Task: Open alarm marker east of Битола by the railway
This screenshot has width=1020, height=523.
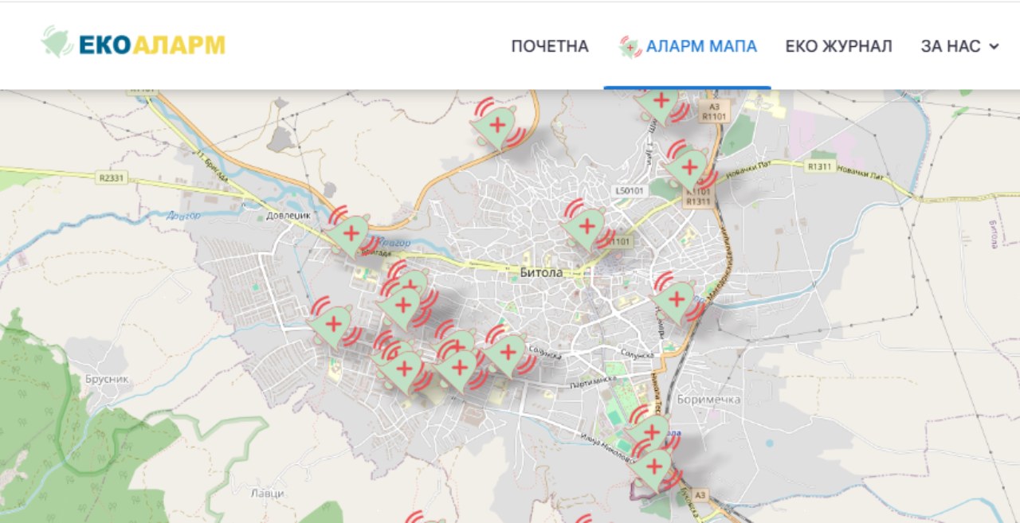Action: click(x=677, y=299)
